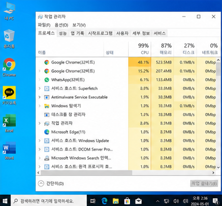
Task: Click the 작업 관리자 process row icon
Action: point(47,123)
